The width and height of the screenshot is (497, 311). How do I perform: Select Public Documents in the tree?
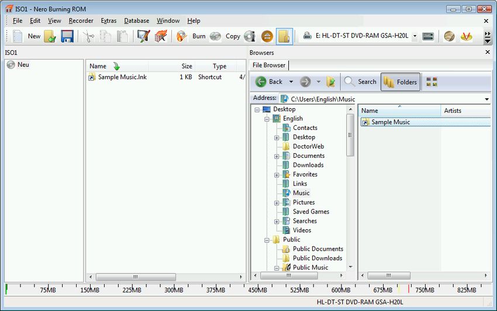tap(318, 249)
